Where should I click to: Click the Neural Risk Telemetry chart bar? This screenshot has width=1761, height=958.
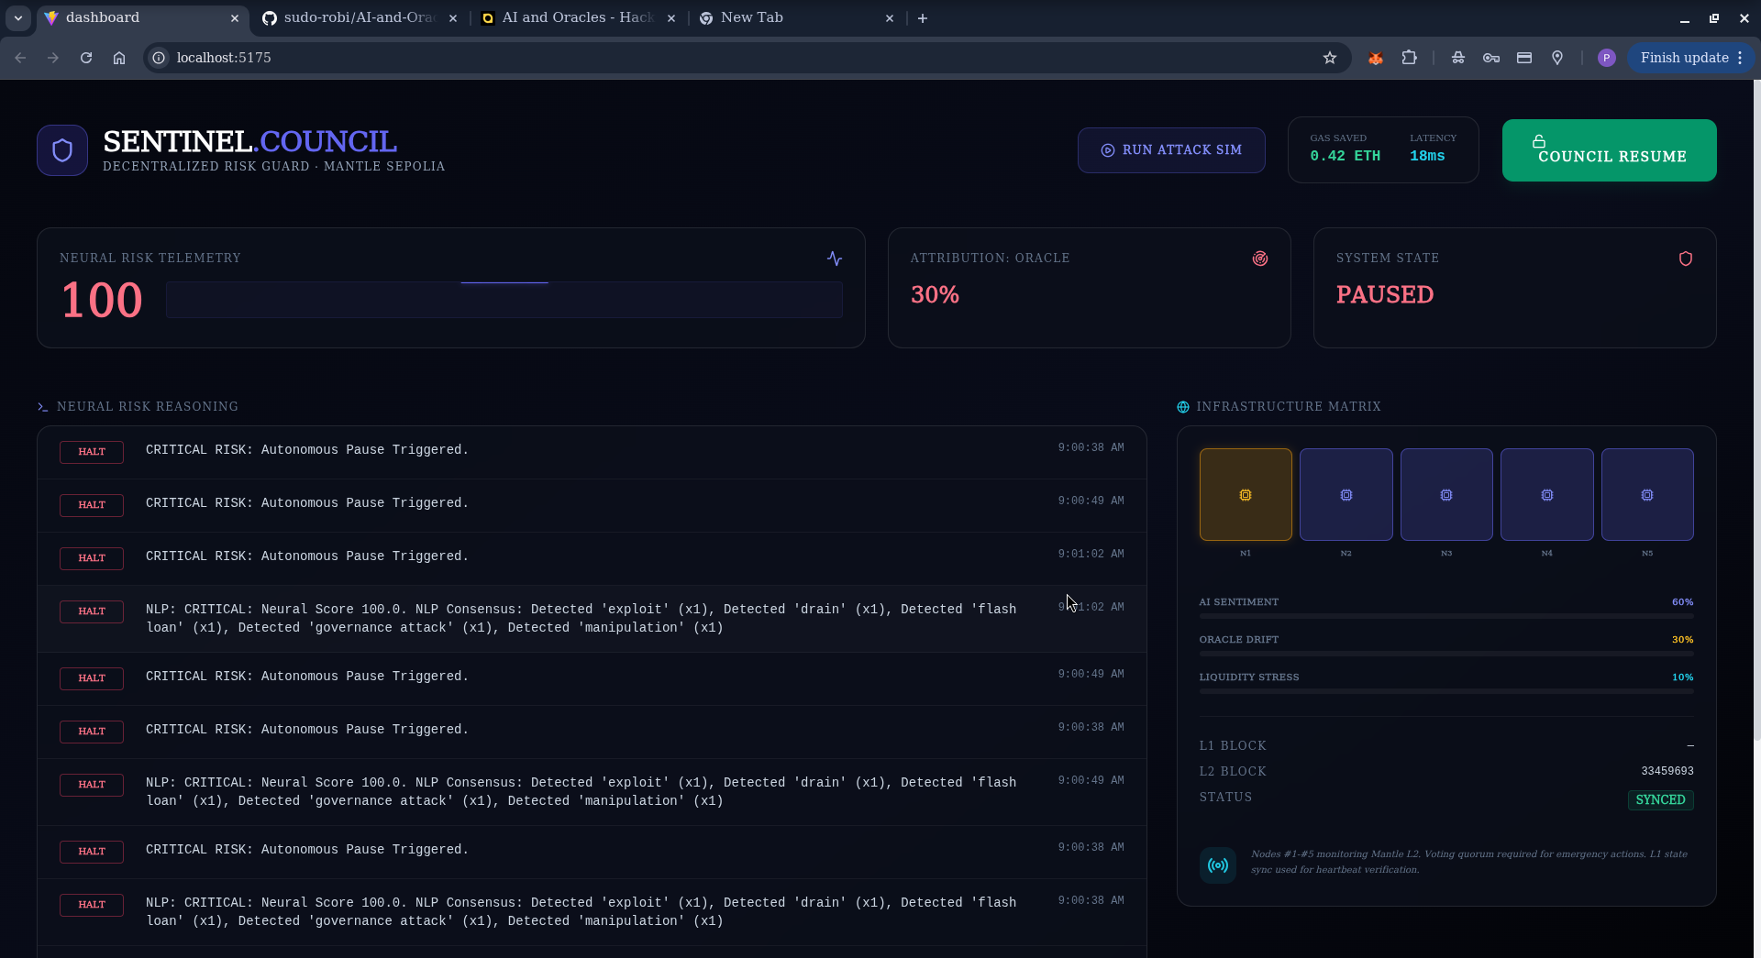point(504,300)
